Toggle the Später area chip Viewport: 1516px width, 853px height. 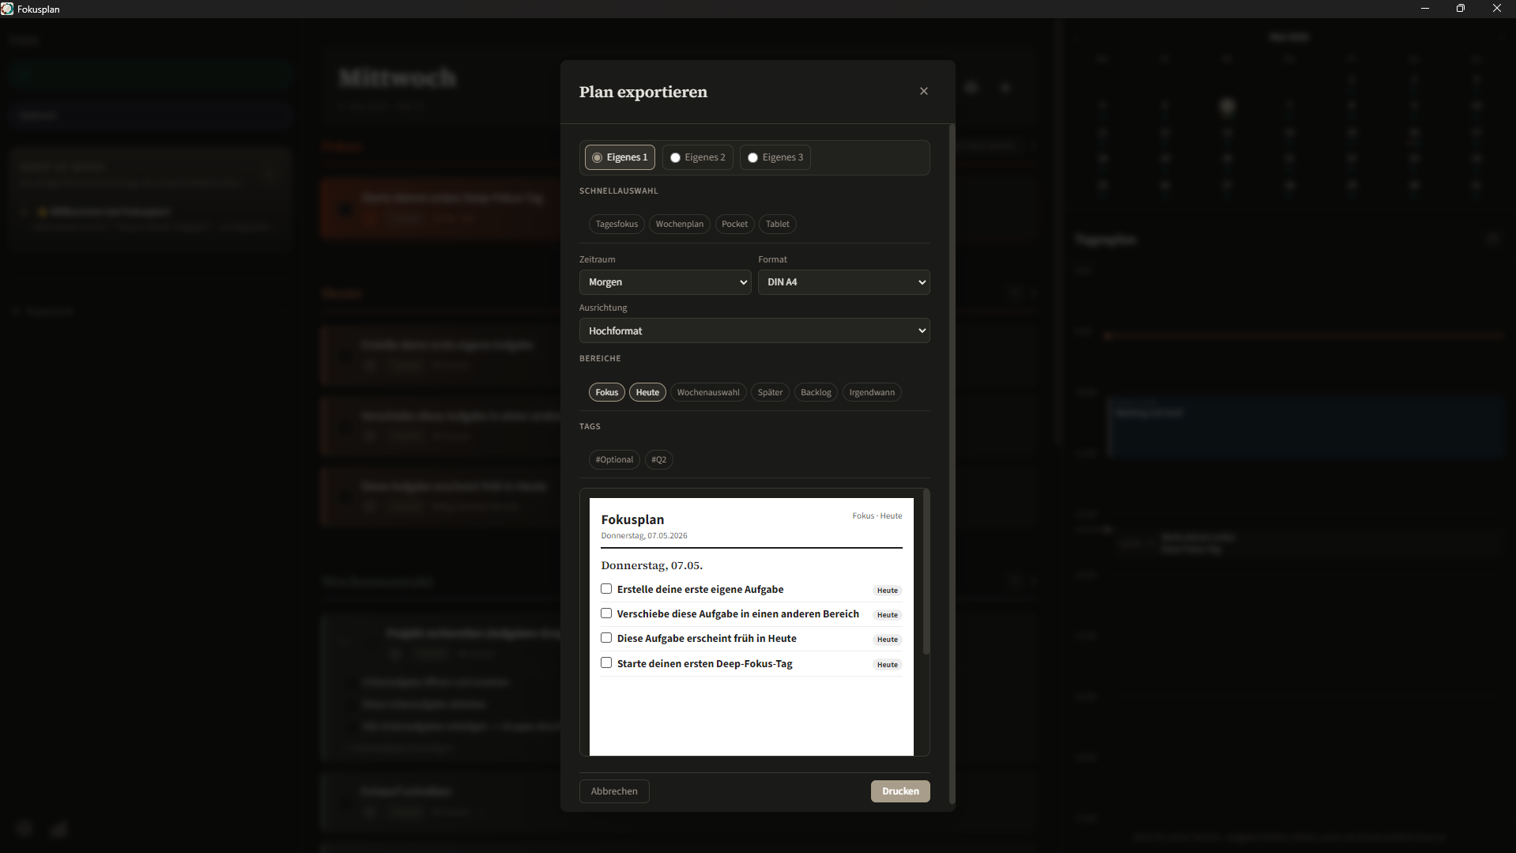click(770, 392)
